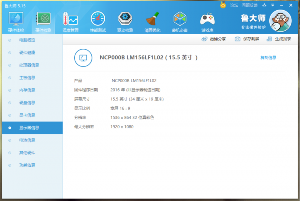300x201 pixels.
Task: Click the 宽屏 16 : 9 ratio value
Action: 120,108
